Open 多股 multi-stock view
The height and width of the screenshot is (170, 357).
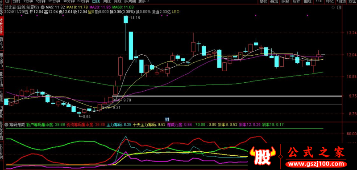coord(285,1)
